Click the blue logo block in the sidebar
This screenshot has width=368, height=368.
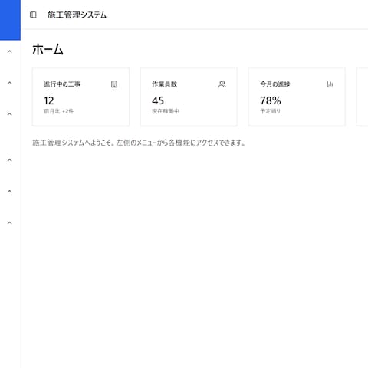click(x=10, y=20)
